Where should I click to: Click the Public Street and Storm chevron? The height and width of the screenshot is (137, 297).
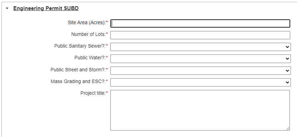click(287, 71)
